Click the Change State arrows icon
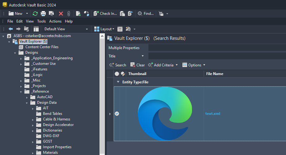Viewport: 286px width, 155px height. pyautogui.click(x=87, y=14)
